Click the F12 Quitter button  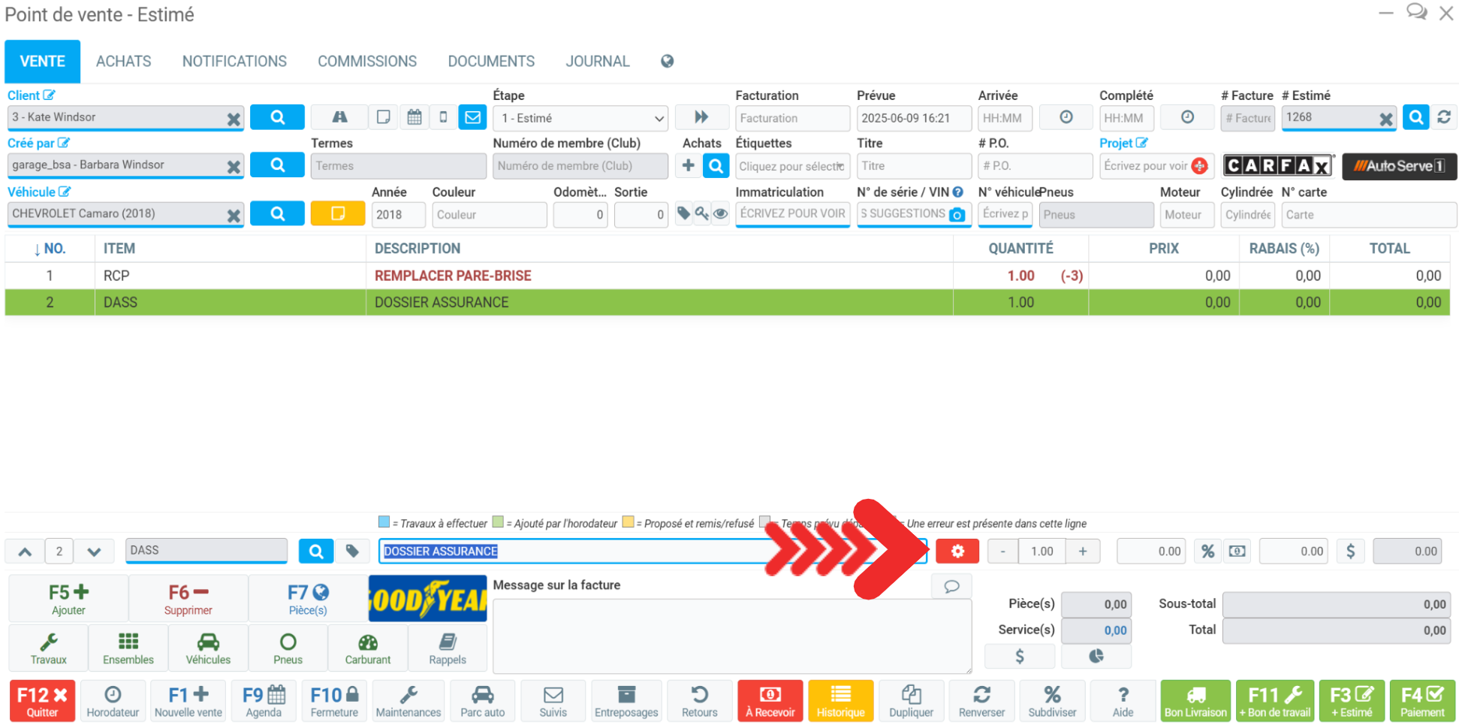(42, 701)
